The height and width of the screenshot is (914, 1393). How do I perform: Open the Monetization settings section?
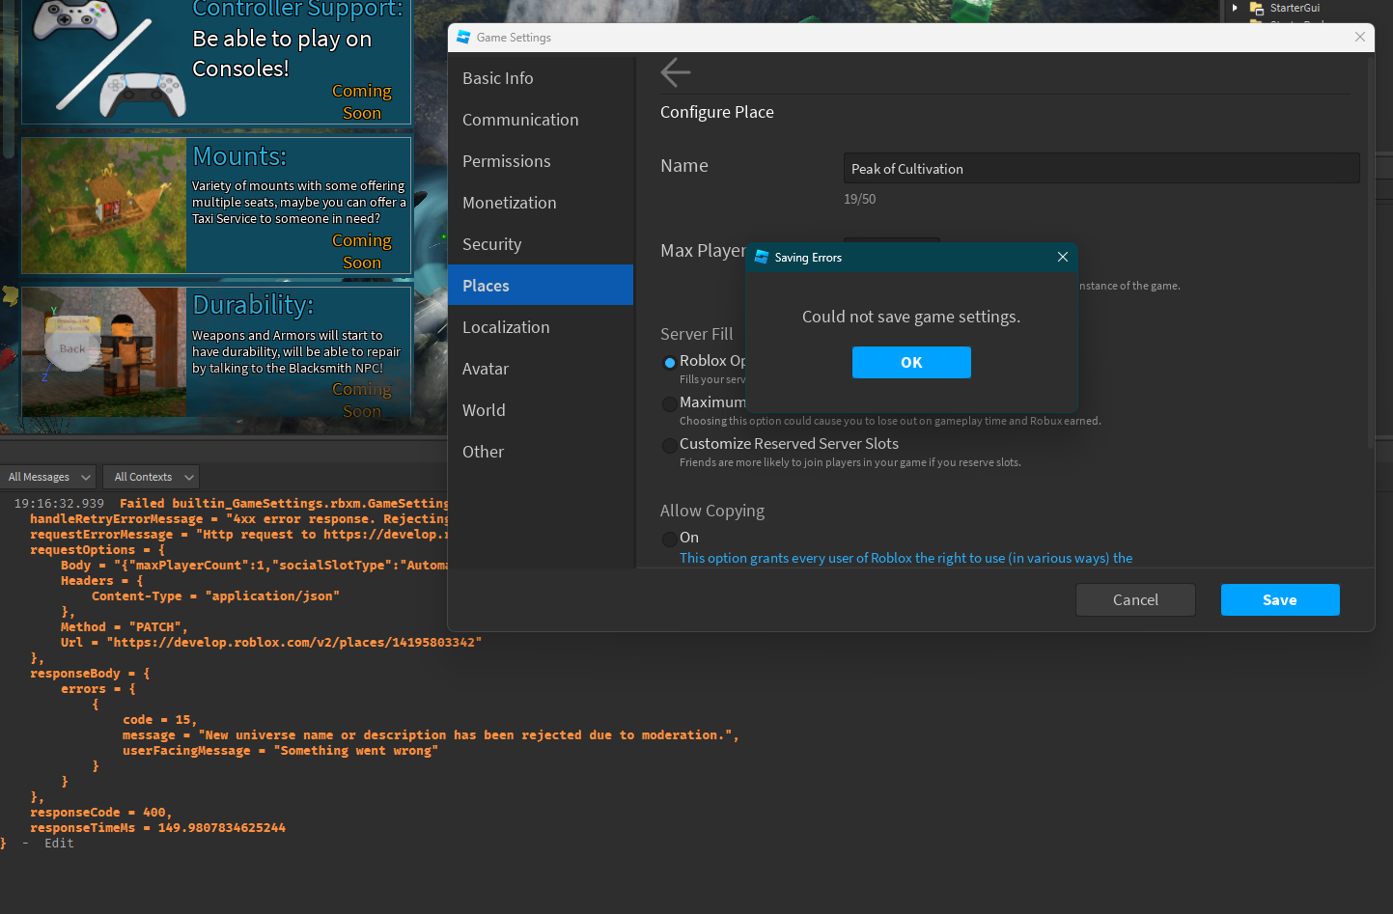click(x=509, y=203)
